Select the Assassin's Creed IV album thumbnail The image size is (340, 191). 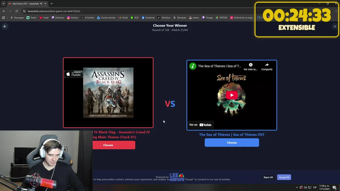(x=108, y=93)
